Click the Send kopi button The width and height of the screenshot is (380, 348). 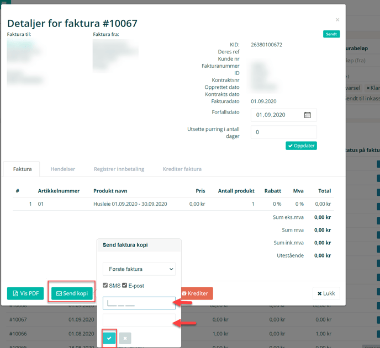[72, 293]
